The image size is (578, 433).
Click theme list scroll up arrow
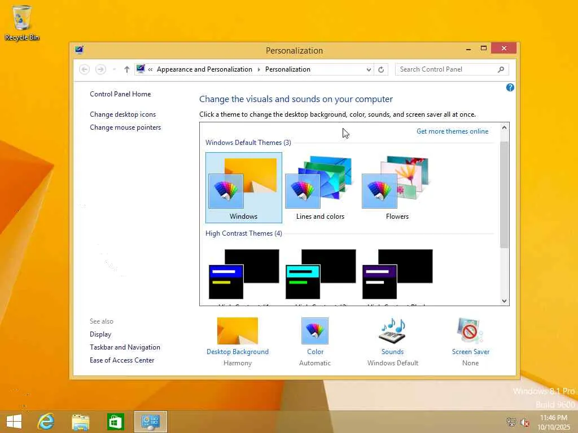(x=504, y=127)
